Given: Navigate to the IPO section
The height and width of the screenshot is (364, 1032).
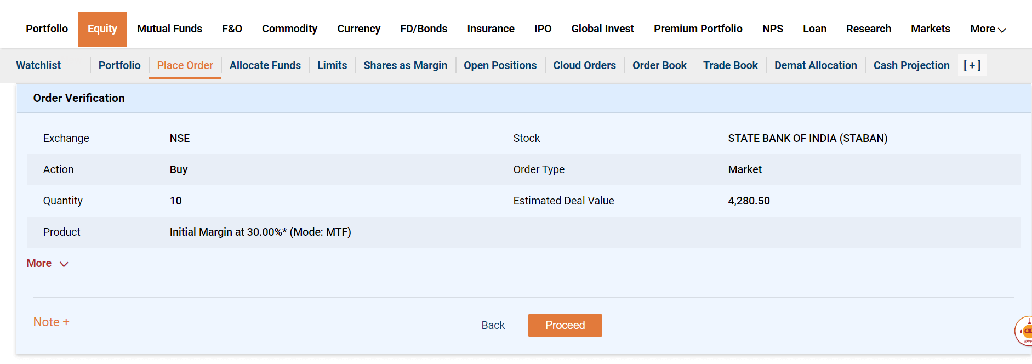Looking at the screenshot, I should 543,29.
